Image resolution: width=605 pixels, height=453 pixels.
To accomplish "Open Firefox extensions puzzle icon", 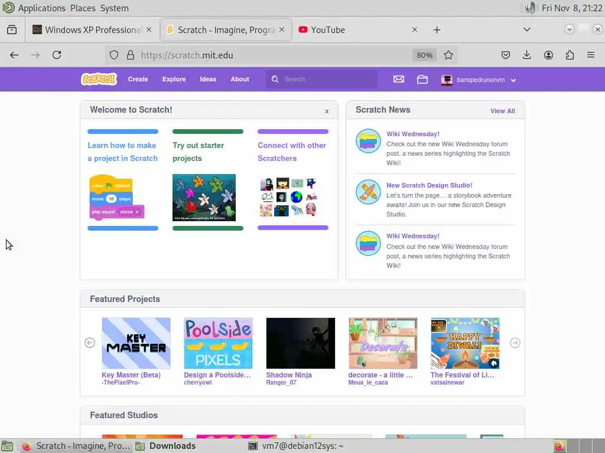I will (x=570, y=55).
